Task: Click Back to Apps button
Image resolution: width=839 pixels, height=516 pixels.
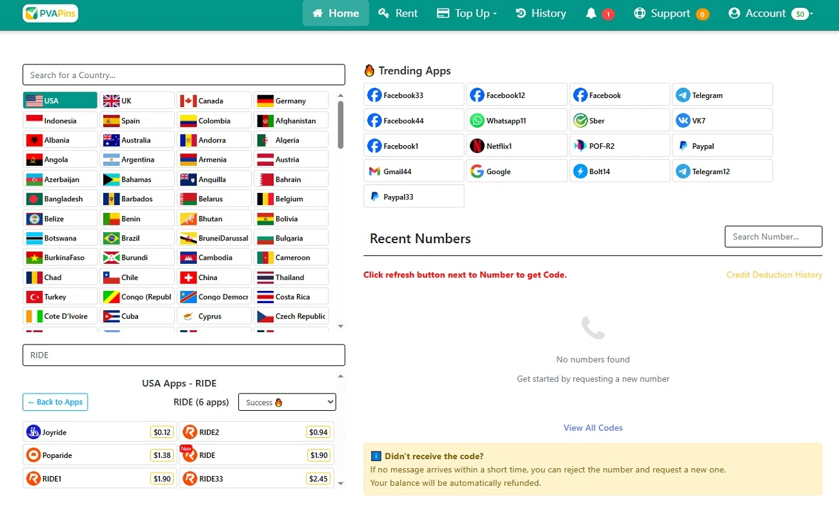Action: 56,402
